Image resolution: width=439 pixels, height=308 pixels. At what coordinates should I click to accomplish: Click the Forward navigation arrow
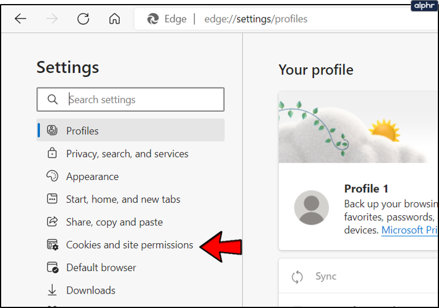pos(52,19)
